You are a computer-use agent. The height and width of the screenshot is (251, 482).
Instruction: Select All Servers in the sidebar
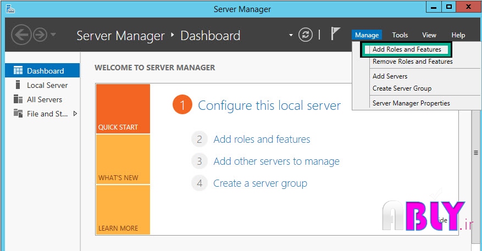coord(42,99)
